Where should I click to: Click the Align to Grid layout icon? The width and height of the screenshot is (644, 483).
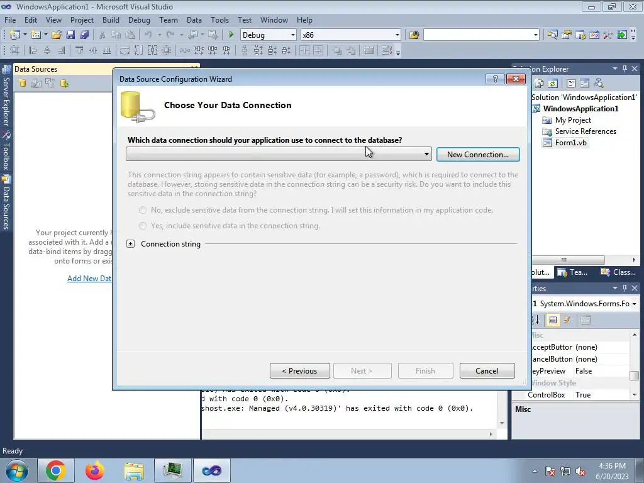(15, 50)
